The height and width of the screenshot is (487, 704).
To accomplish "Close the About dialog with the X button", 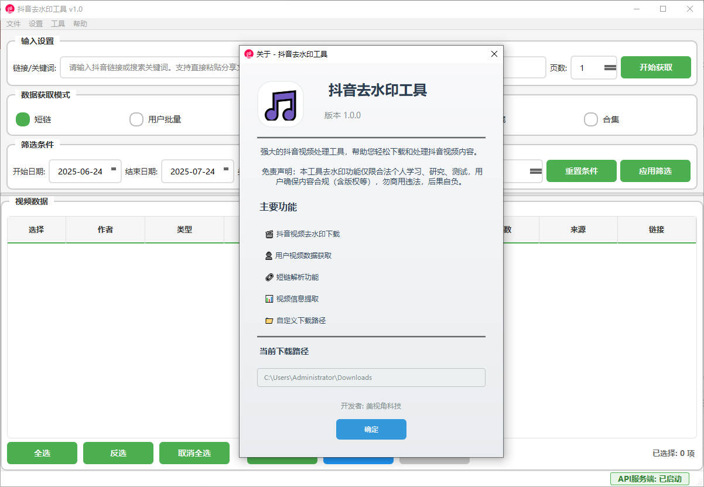I will coord(494,54).
